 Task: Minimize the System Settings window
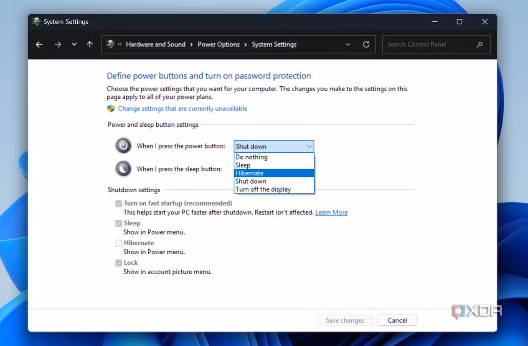pyautogui.click(x=434, y=22)
